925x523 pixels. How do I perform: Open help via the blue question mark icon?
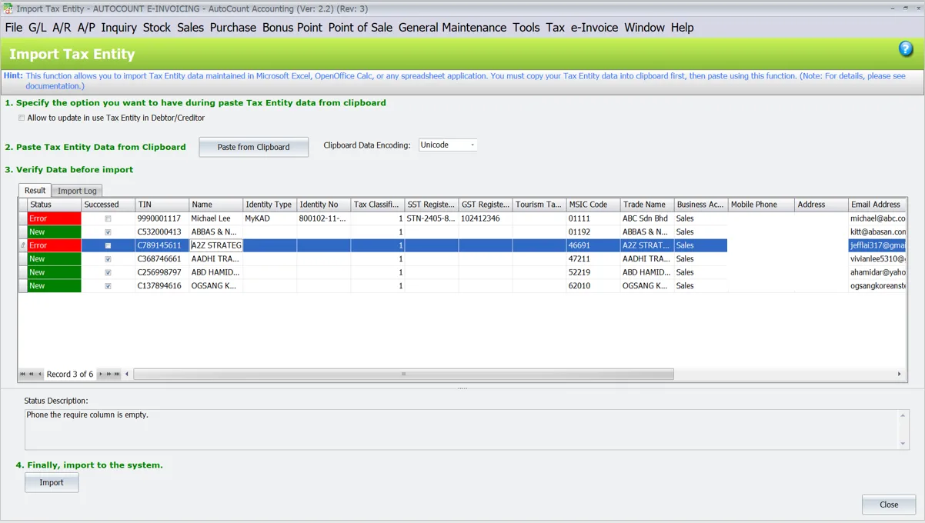(906, 48)
